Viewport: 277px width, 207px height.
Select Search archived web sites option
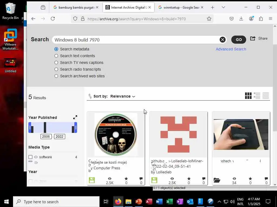click(x=56, y=76)
